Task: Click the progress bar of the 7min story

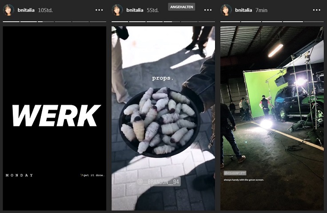Action: point(272,21)
